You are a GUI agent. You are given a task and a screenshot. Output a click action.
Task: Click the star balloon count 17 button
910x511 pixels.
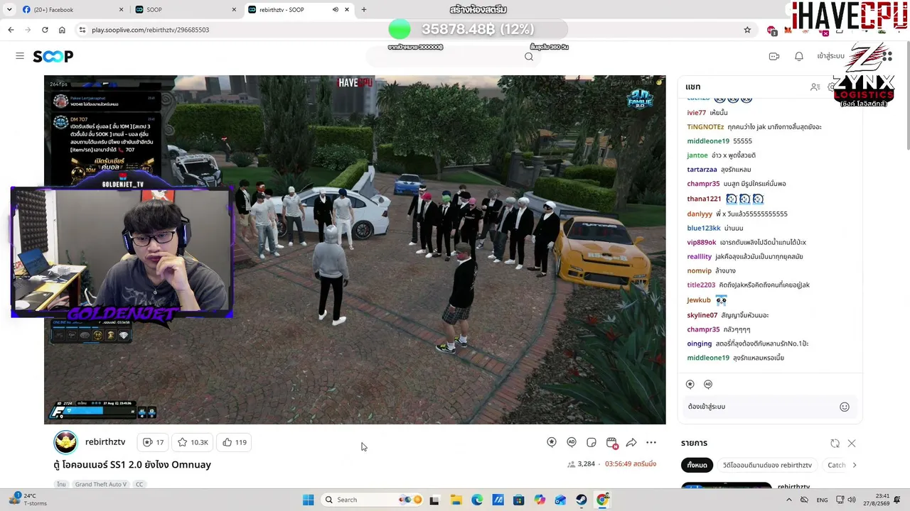[x=153, y=442]
